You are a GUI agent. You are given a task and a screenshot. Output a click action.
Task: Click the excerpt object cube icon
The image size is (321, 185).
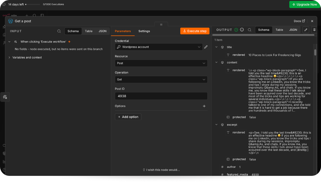pyautogui.click(x=222, y=125)
